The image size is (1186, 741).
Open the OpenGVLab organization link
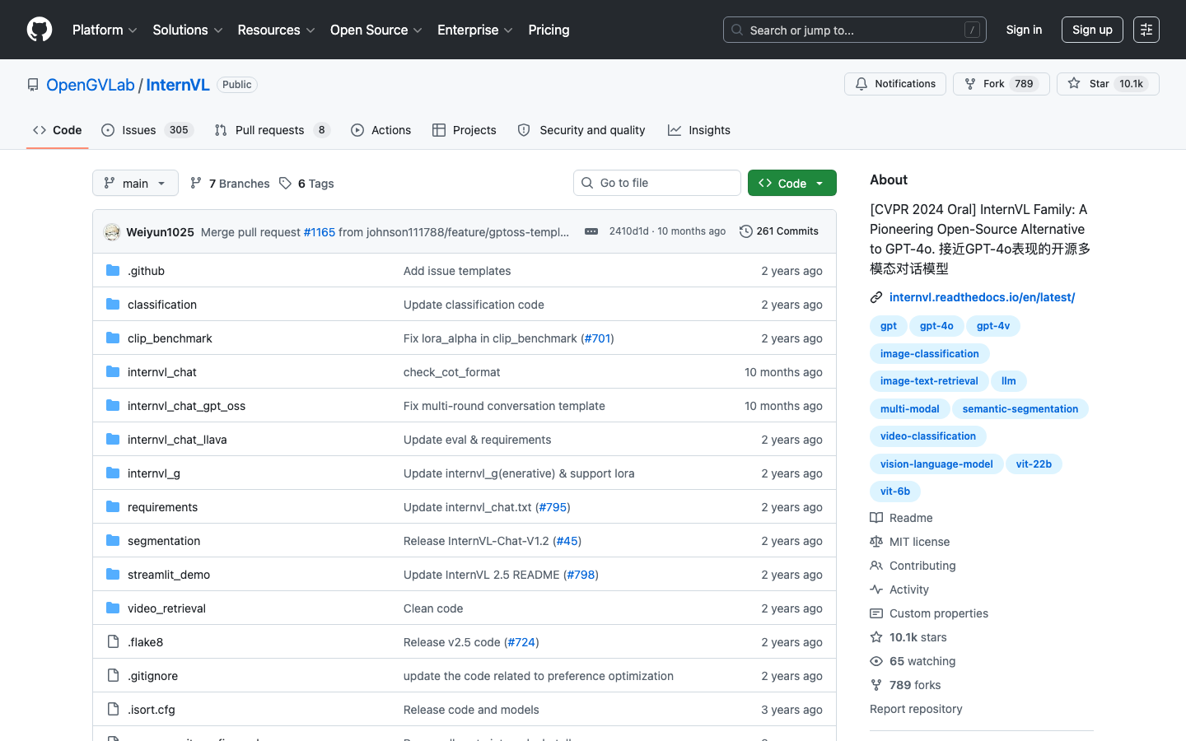point(91,85)
